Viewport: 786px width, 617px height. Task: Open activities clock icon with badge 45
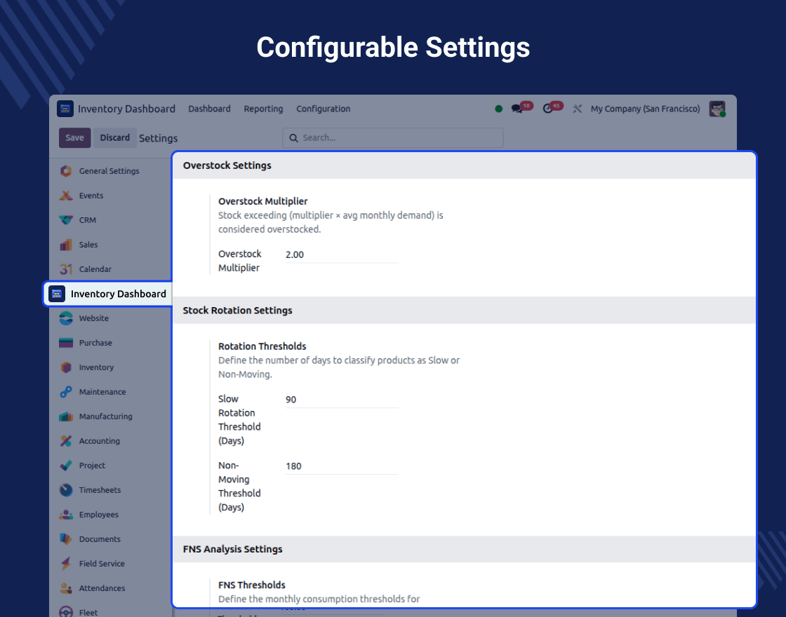pyautogui.click(x=548, y=109)
